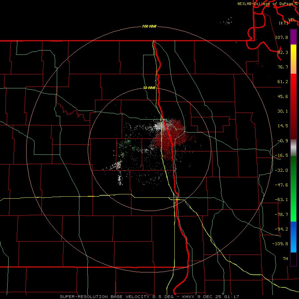Click the yellow segment of the color bar

click(x=293, y=59)
